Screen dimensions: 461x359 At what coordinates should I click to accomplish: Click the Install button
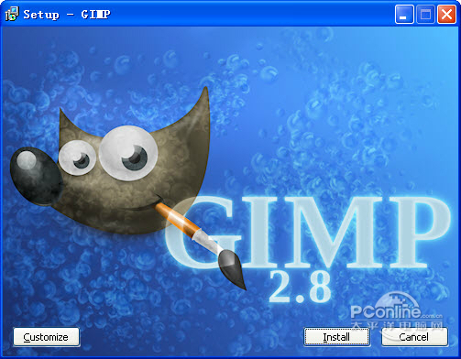point(336,337)
